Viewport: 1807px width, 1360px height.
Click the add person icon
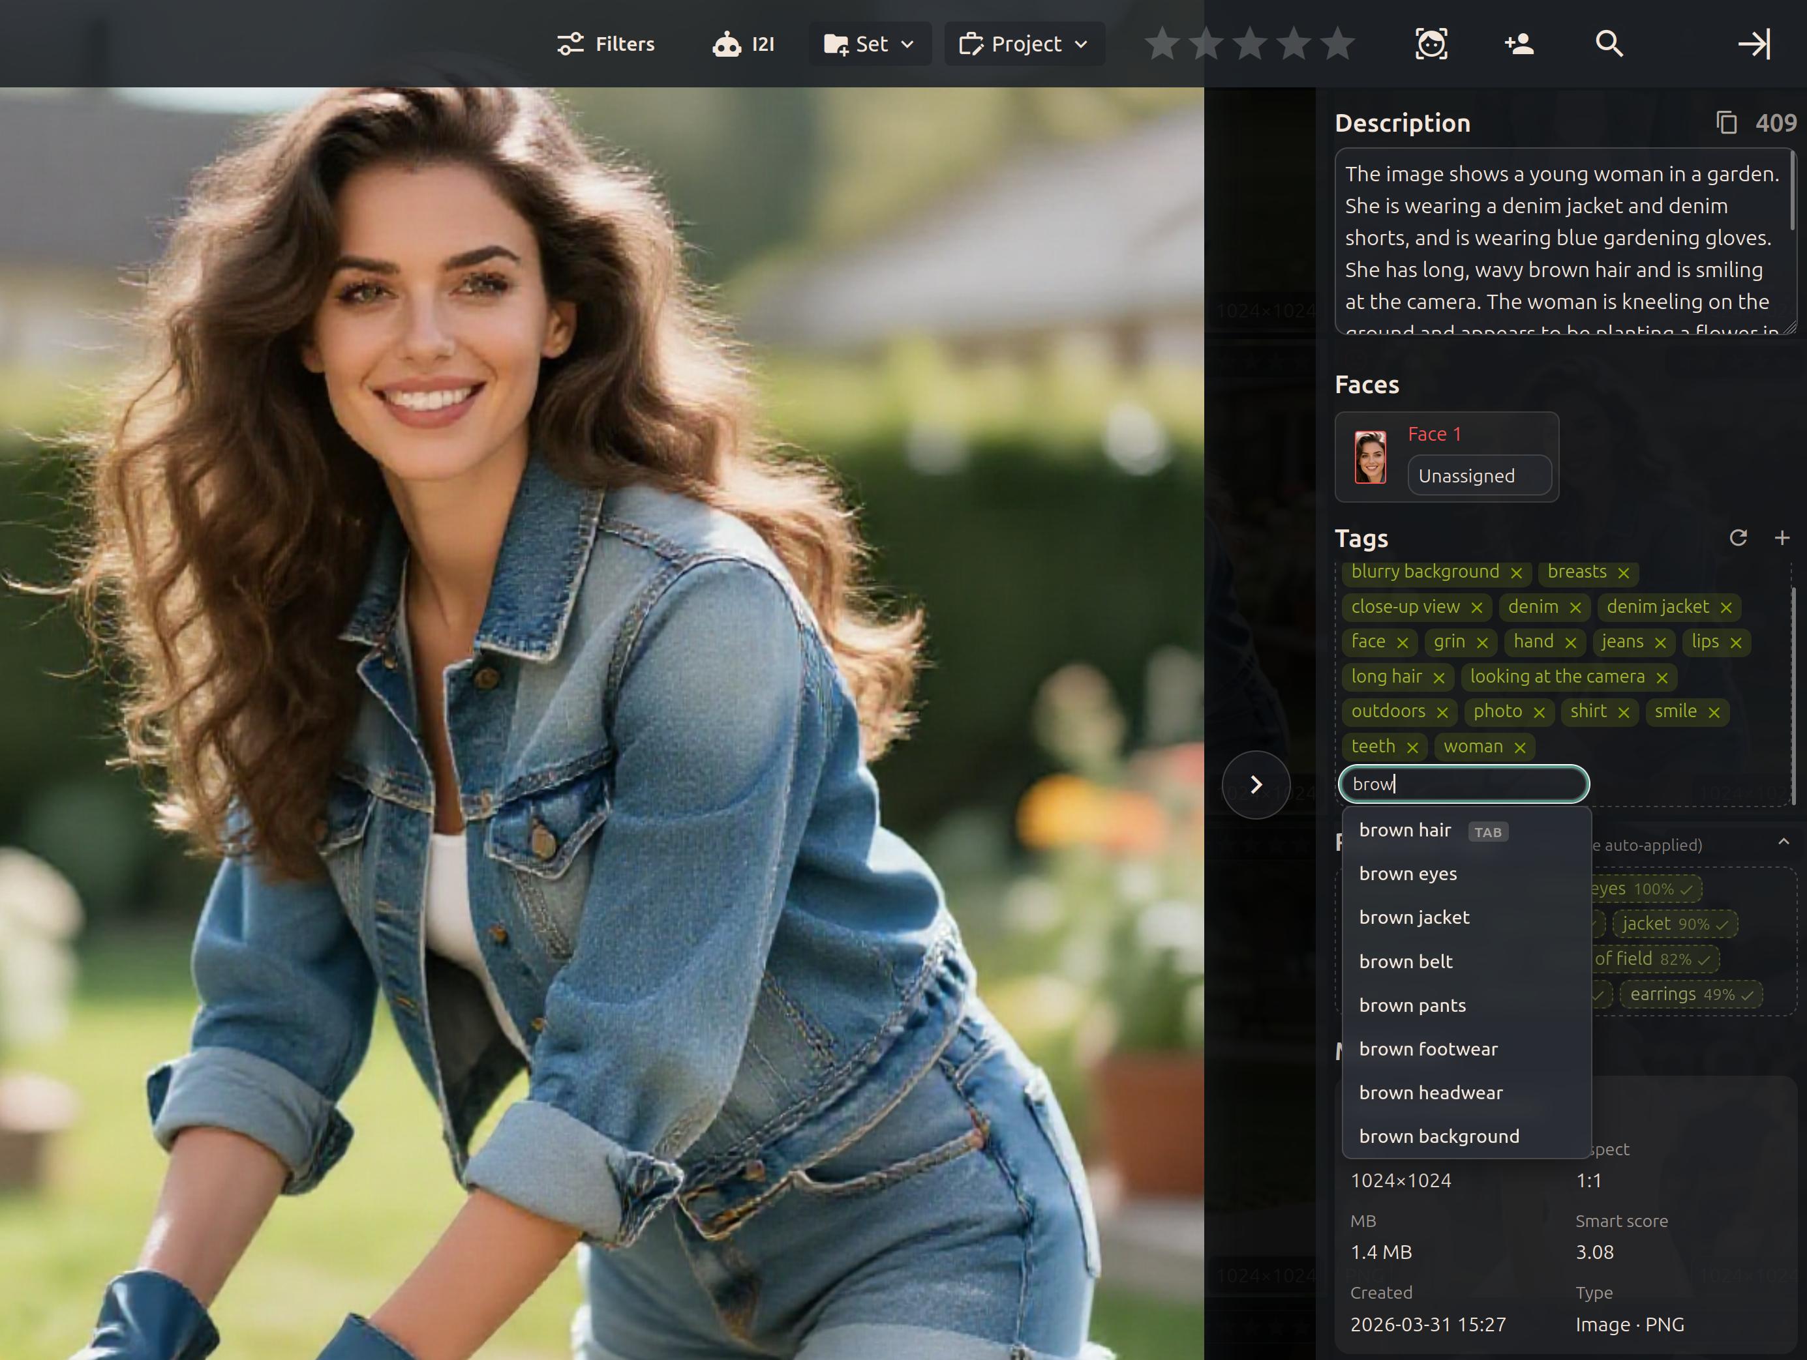pos(1519,44)
